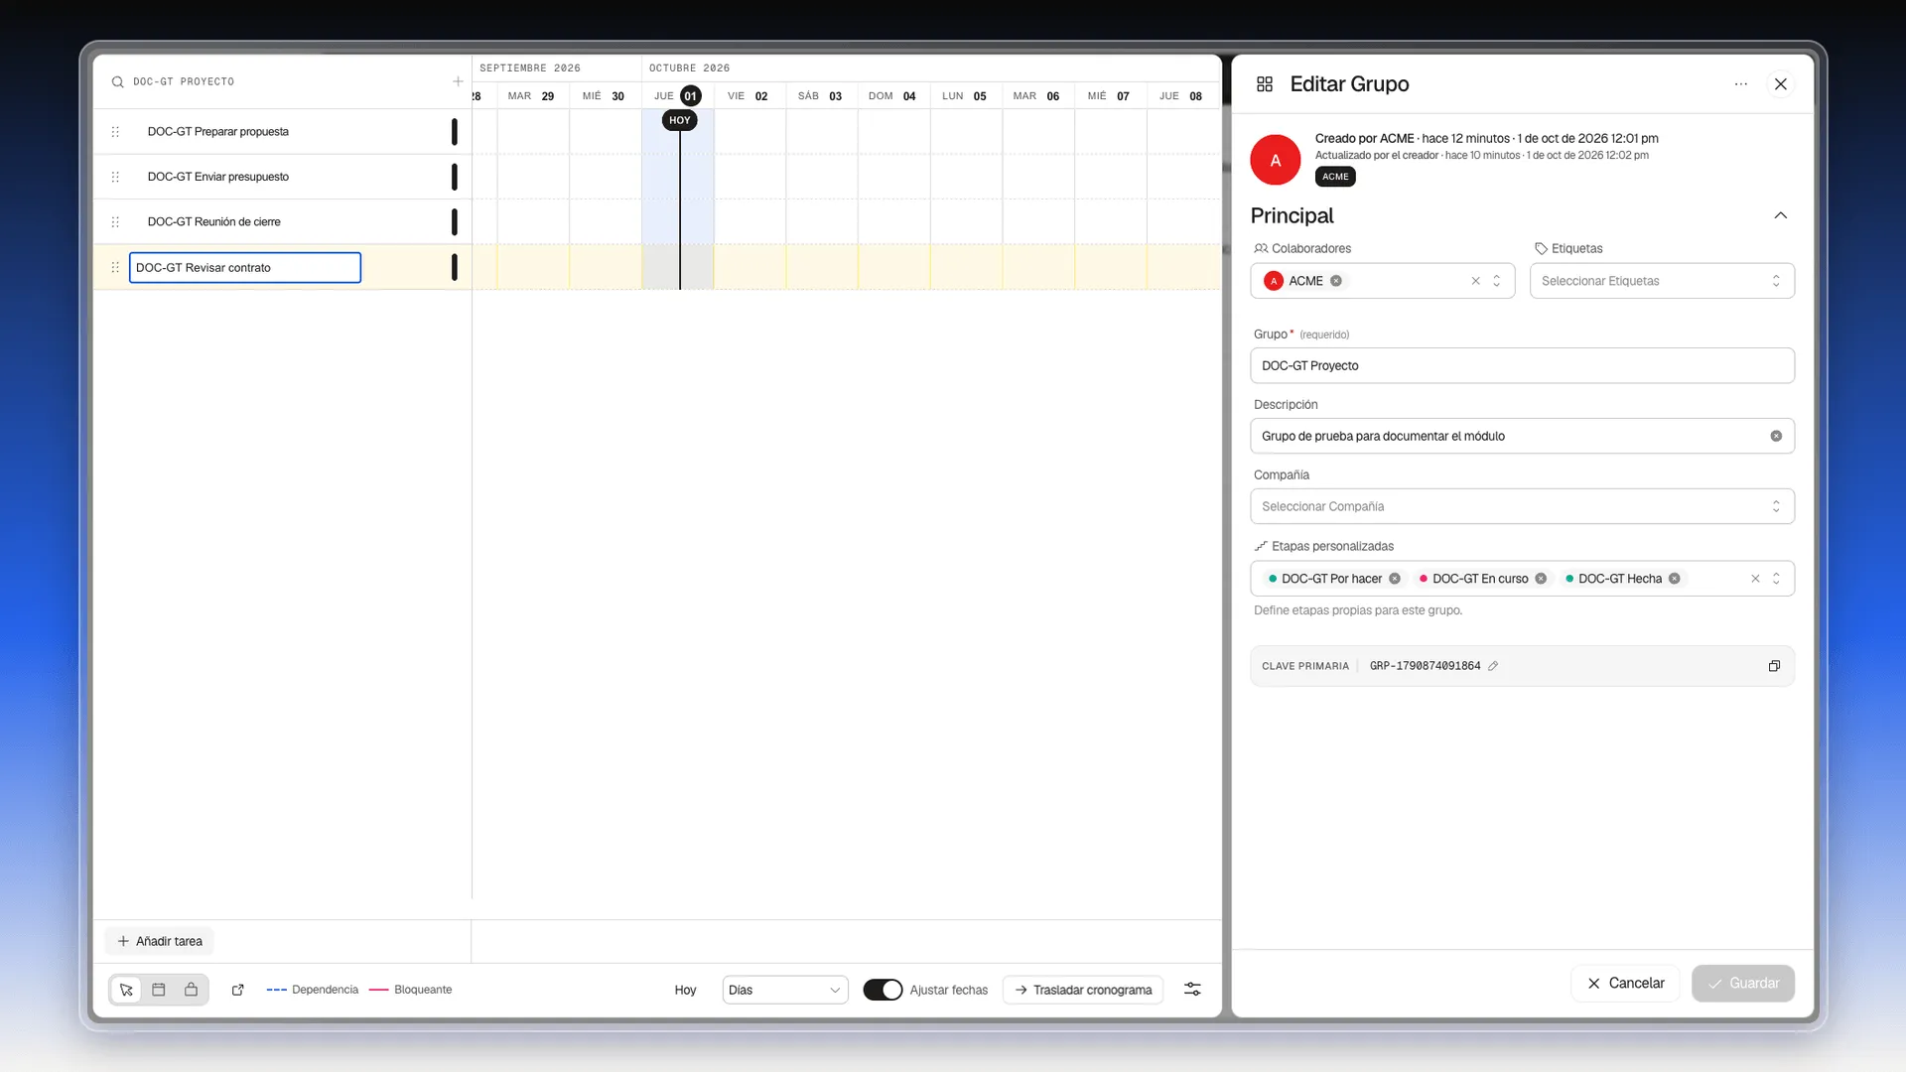1906x1072 pixels.
Task: Click Trasladar cronograma button
Action: [1083, 990]
